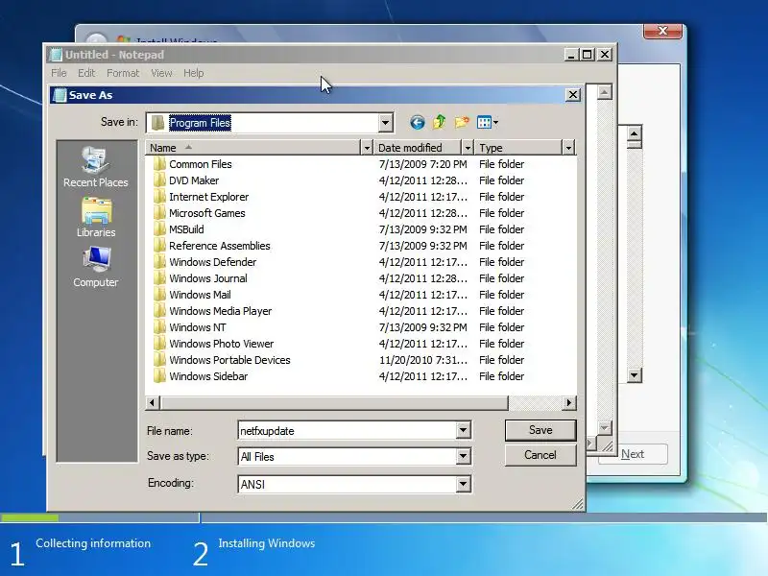Open Recent Places in the sidebar
The image size is (768, 576).
[95, 167]
